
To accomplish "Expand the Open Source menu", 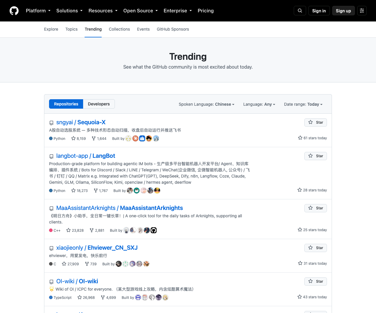I will [140, 11].
